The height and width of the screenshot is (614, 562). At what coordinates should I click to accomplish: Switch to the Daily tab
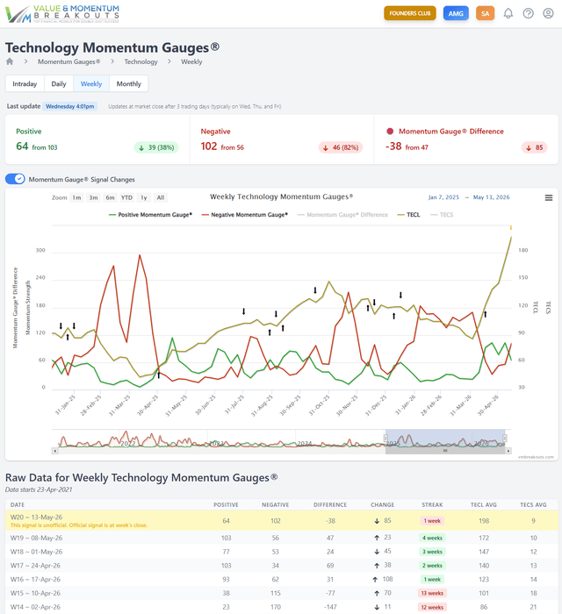(59, 84)
